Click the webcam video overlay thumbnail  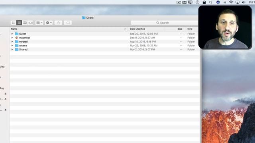[x=225, y=27]
